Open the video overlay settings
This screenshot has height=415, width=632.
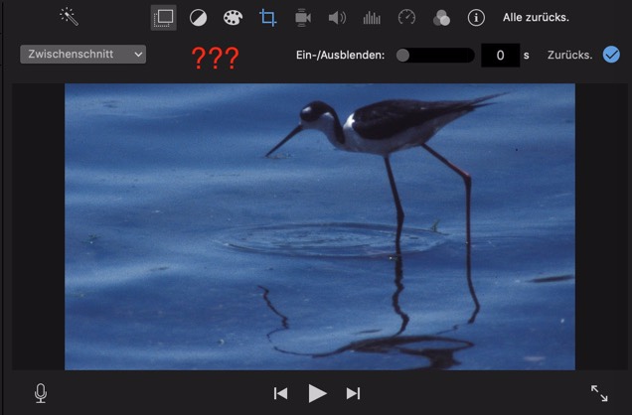tap(163, 18)
